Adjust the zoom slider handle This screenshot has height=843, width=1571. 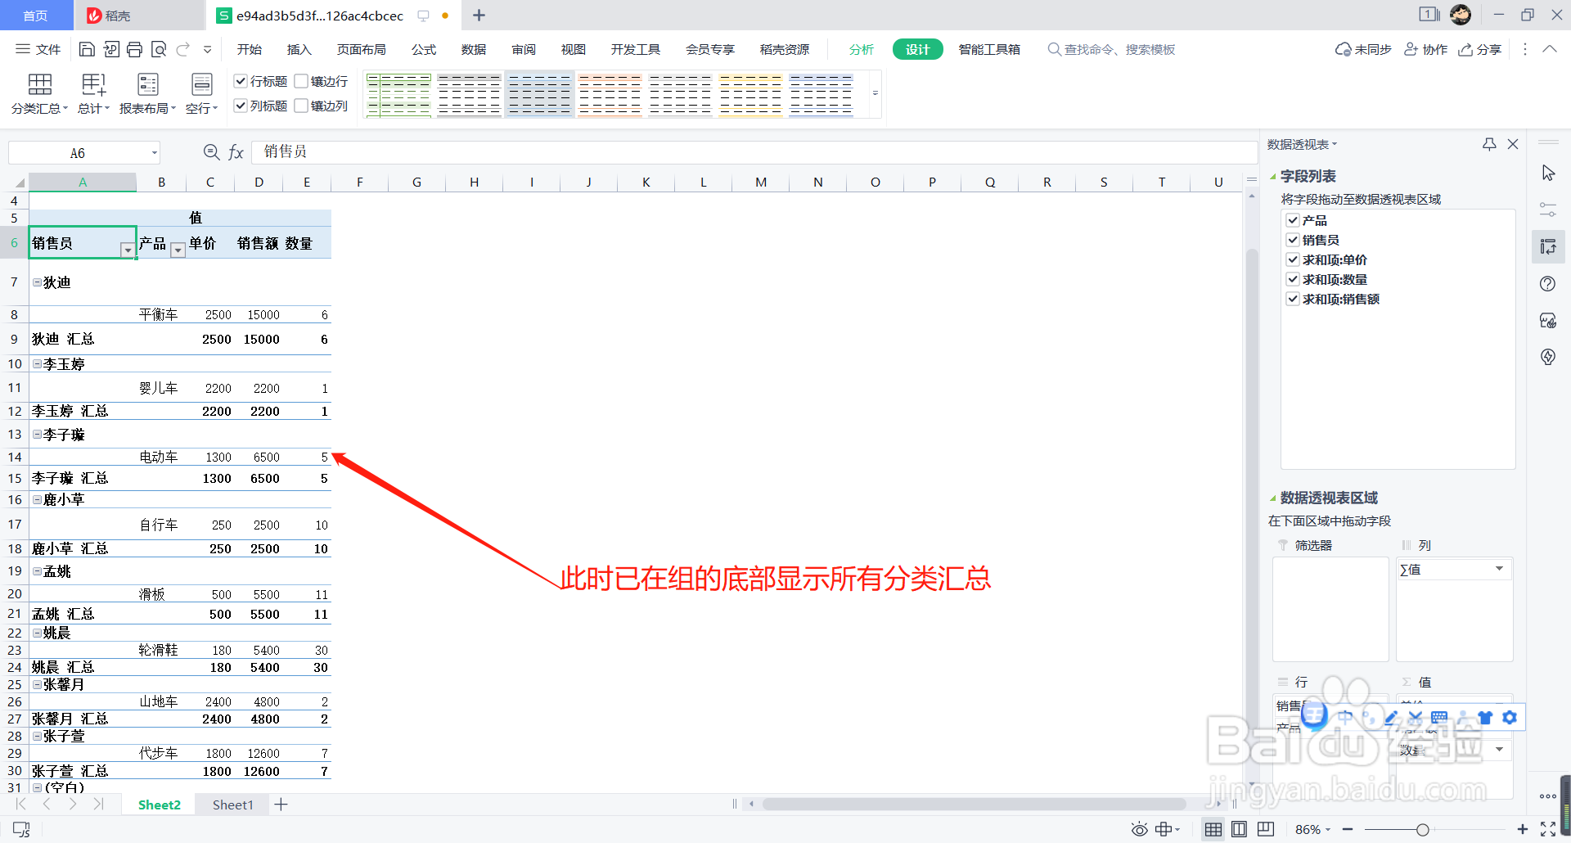click(x=1423, y=830)
